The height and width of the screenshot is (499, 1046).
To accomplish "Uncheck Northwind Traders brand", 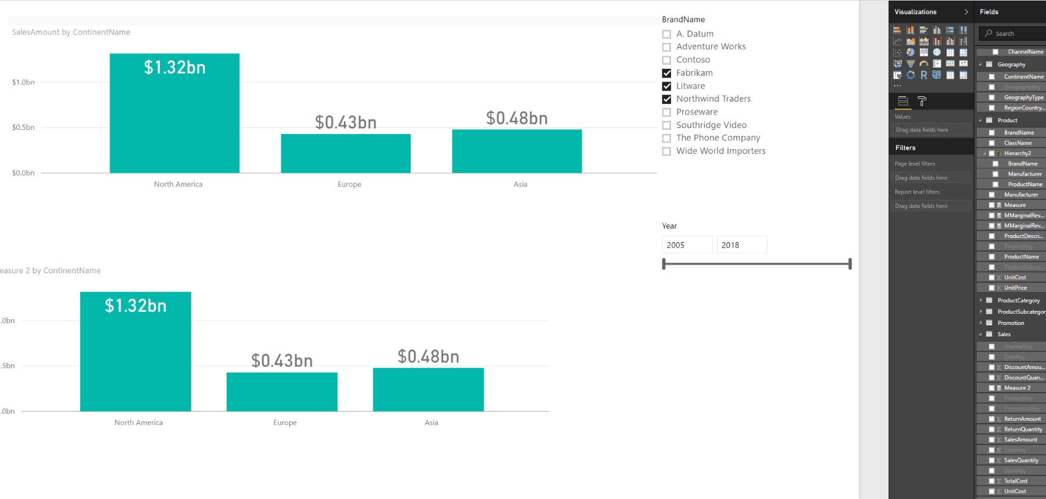I will pos(666,99).
